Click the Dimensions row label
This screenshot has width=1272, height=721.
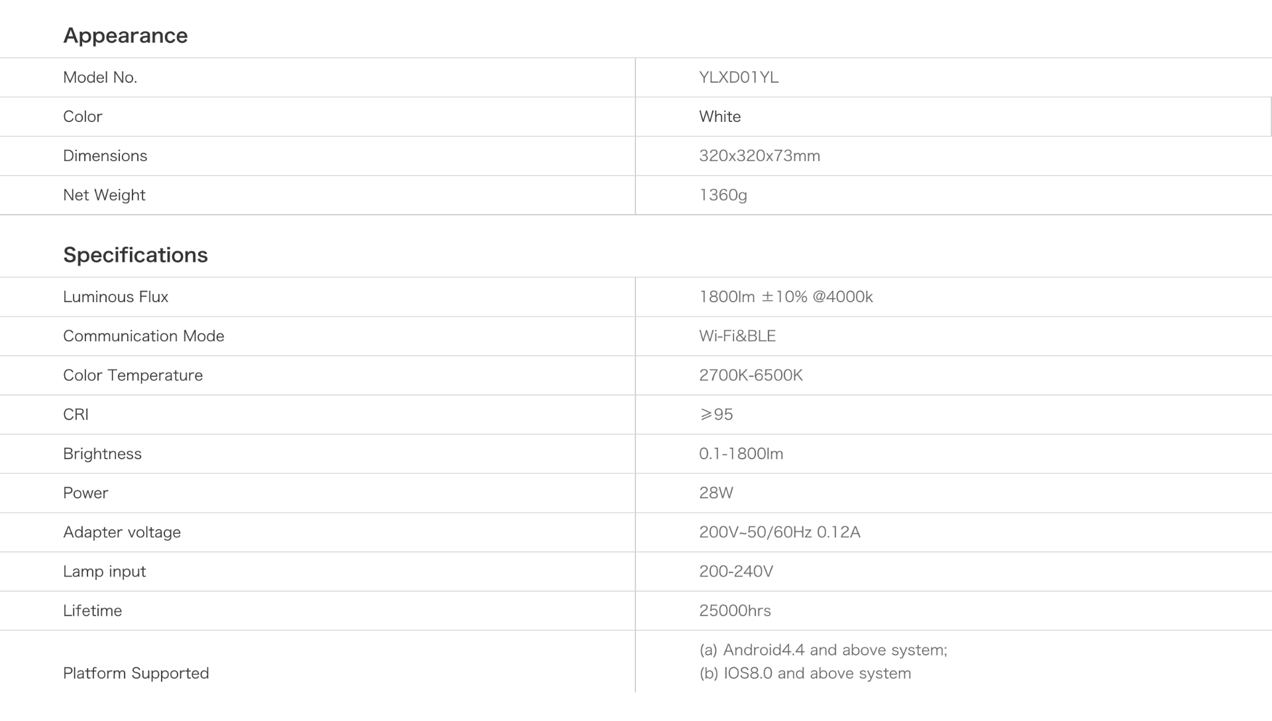105,156
